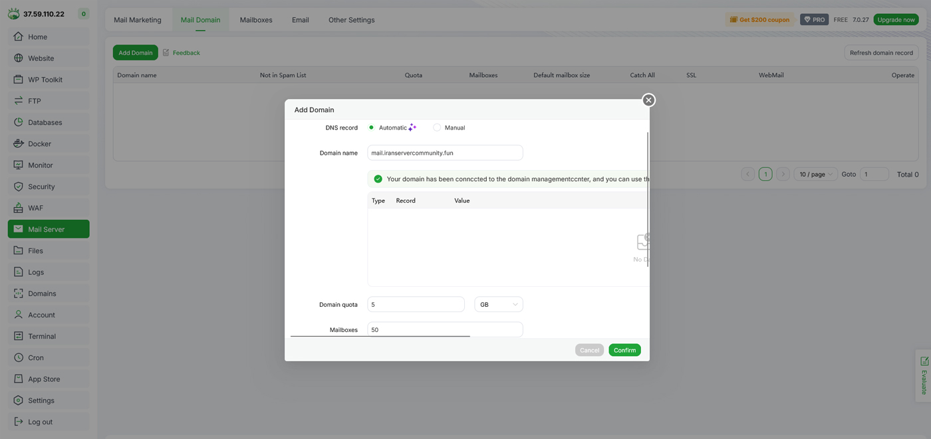
Task: Click the Evaluate feedback icon
Action: (924, 361)
